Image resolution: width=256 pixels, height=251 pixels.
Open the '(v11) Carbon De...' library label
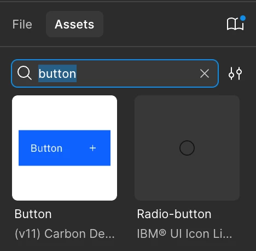[x=65, y=233]
